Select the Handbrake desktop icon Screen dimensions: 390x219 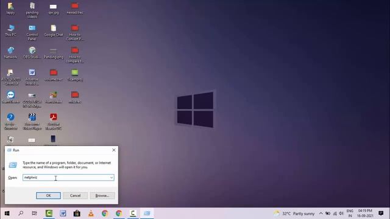54,97
